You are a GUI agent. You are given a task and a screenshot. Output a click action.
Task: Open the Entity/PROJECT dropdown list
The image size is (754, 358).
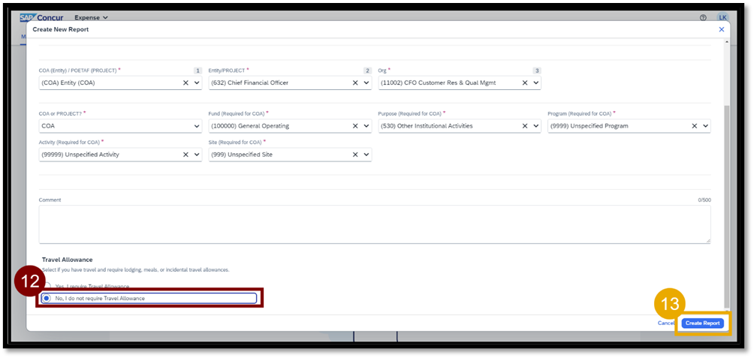[366, 83]
